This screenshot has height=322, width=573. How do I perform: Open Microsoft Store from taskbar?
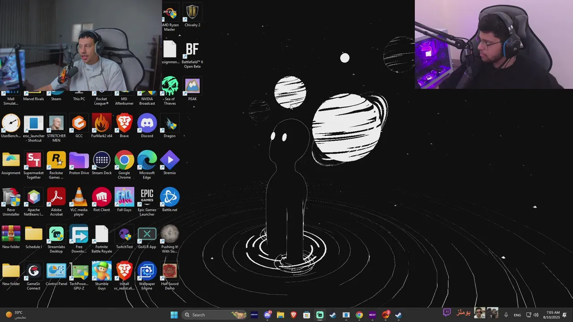click(x=307, y=315)
